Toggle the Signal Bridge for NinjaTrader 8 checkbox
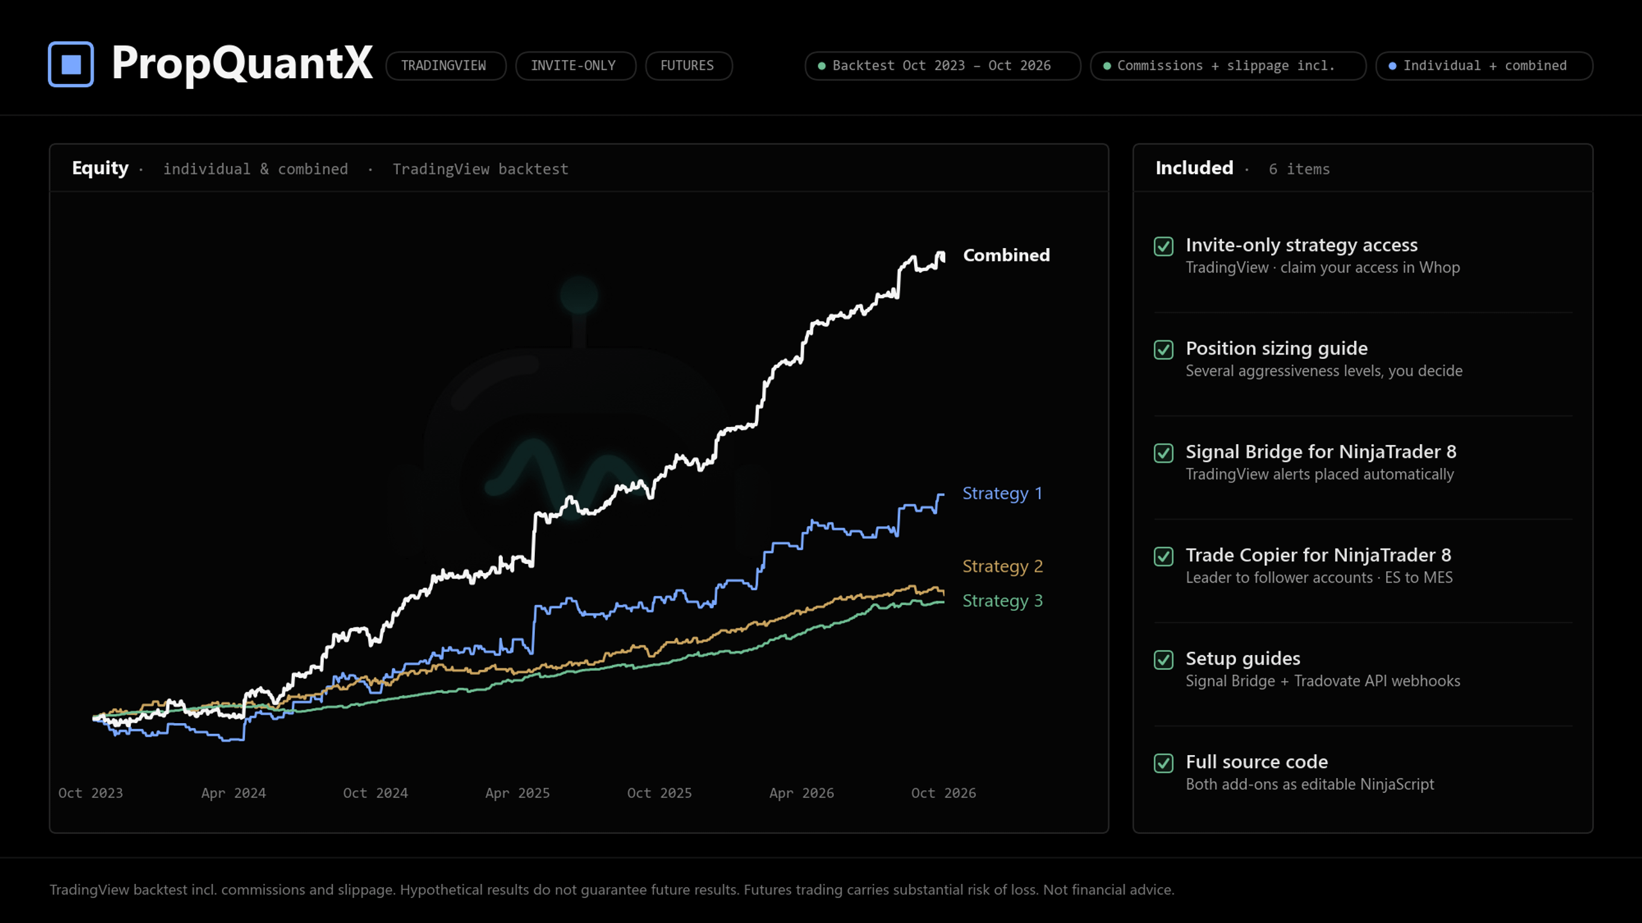Image resolution: width=1642 pixels, height=923 pixels. pos(1164,453)
